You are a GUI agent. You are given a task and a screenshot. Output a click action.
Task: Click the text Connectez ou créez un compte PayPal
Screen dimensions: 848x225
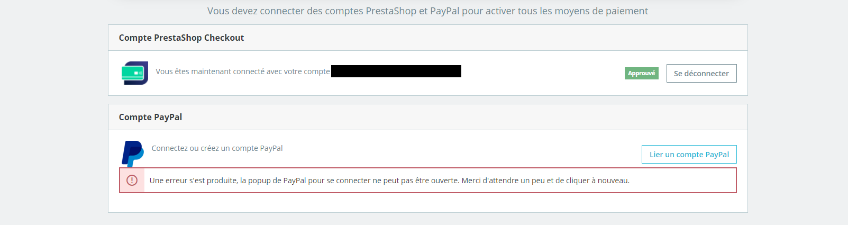[217, 148]
